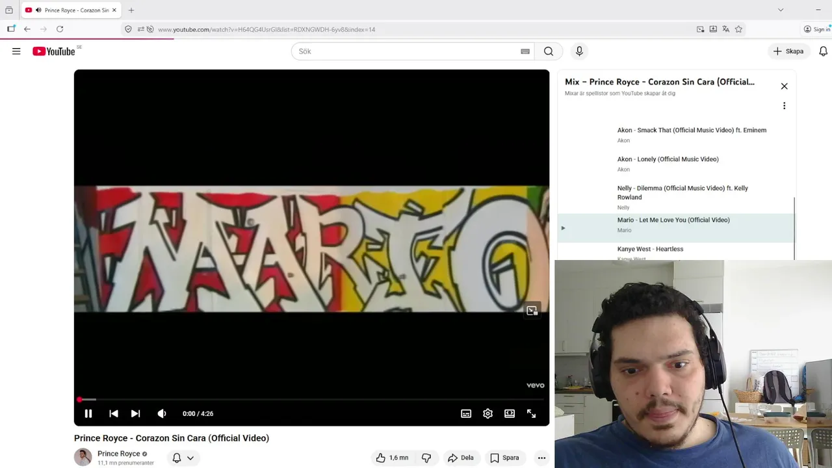832x468 pixels.
Task: Go to YouTube home via logo
Action: (54, 51)
